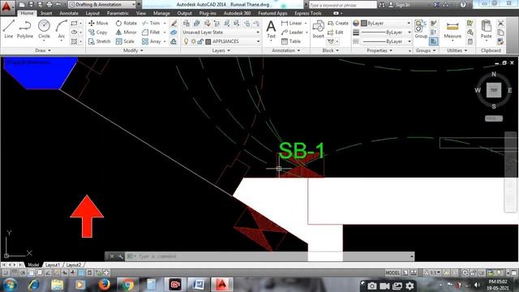Image resolution: width=519 pixels, height=292 pixels.
Task: Open the Insert ribbon tab
Action: tap(46, 13)
